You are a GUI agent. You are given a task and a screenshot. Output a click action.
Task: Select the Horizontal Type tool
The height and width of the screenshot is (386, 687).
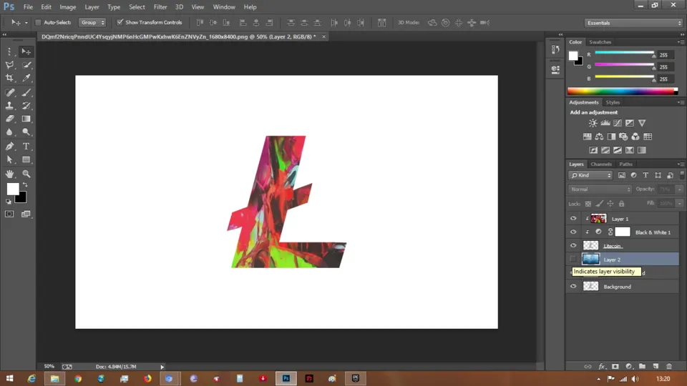26,146
